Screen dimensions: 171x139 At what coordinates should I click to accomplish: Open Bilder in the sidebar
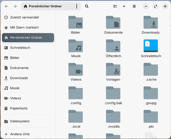click(28, 58)
